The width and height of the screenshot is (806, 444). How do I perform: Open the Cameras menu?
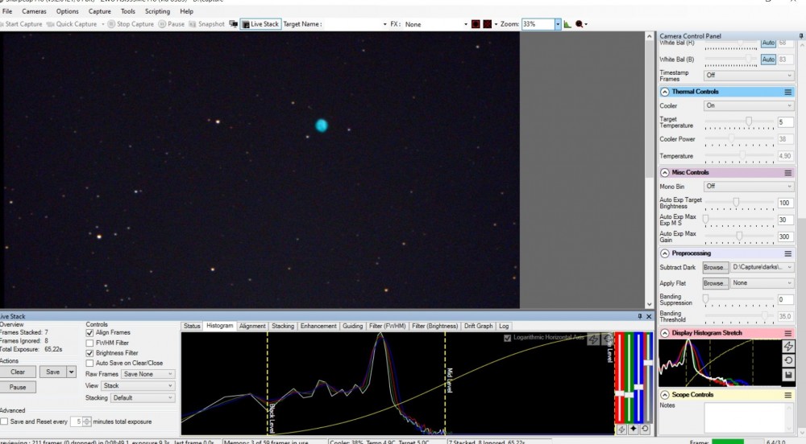(x=34, y=11)
